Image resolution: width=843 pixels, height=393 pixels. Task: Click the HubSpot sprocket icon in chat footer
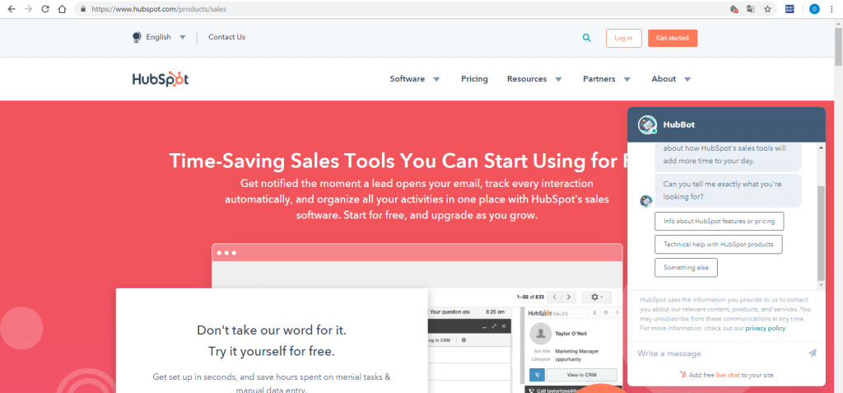(682, 375)
